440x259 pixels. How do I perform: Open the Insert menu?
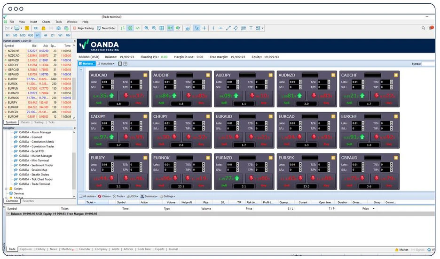tap(33, 22)
